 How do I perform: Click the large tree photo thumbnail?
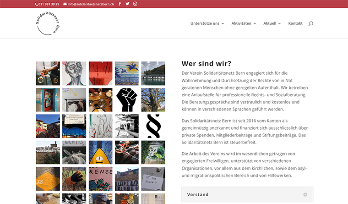pyautogui.click(x=153, y=100)
